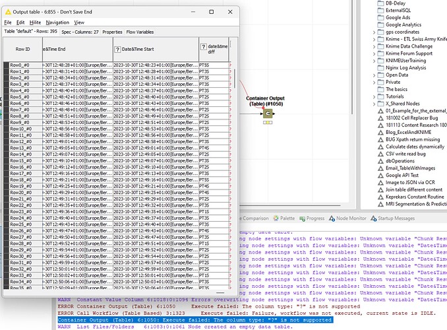Open the Startup Messages view tab

coord(392,218)
